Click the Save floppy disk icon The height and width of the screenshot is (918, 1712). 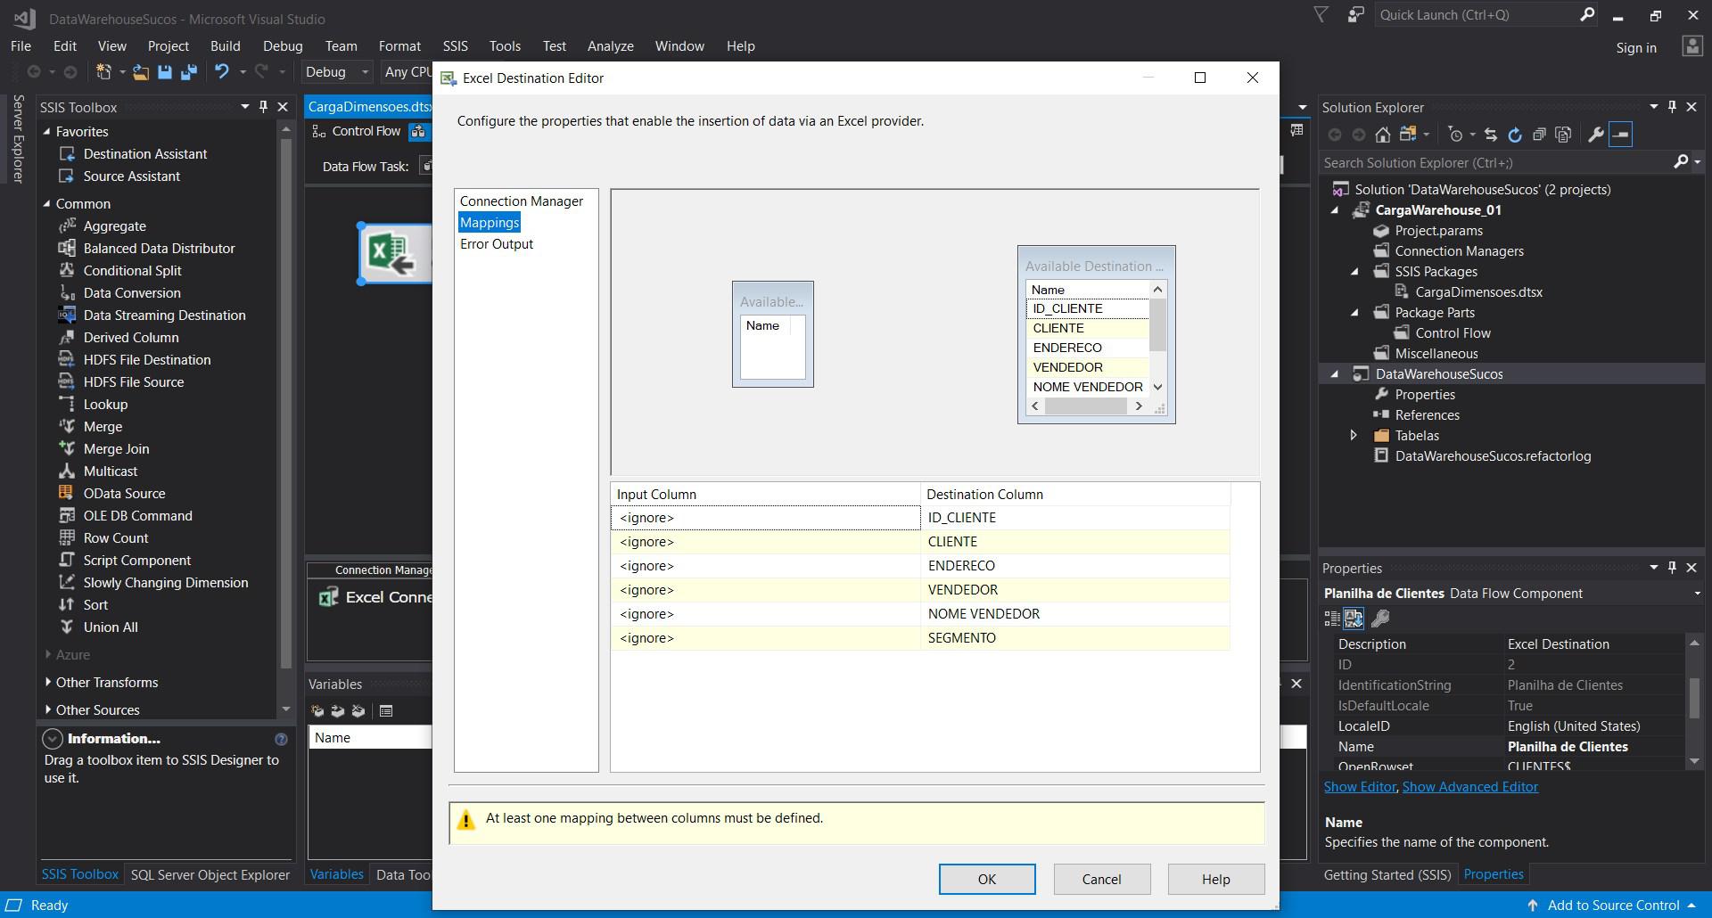(165, 72)
